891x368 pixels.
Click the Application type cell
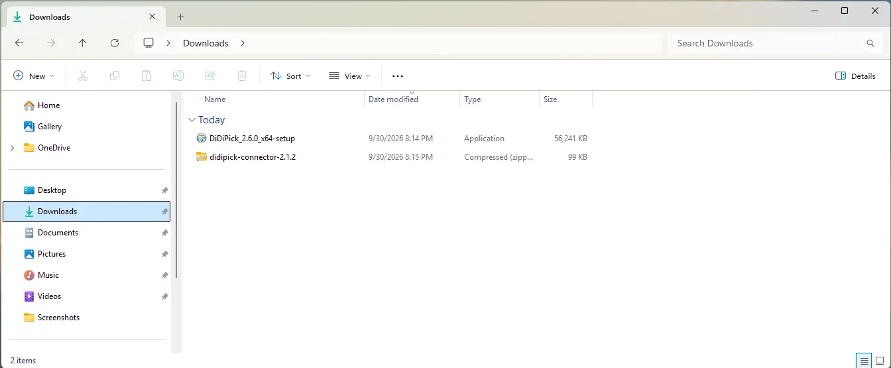coord(484,139)
